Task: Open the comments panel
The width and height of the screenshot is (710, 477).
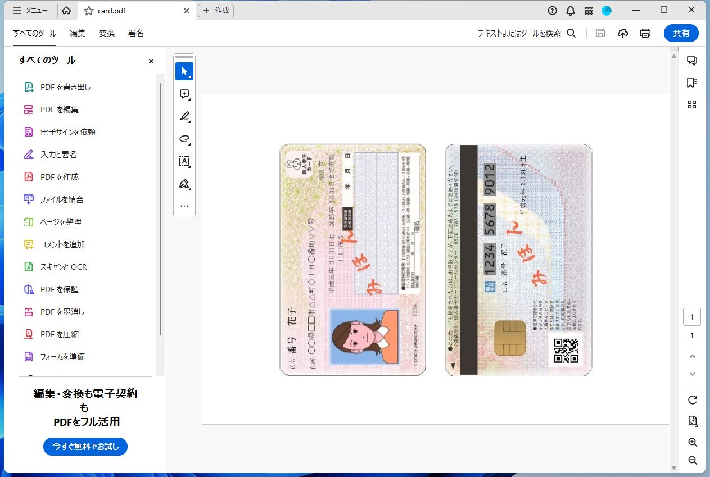Action: click(692, 60)
